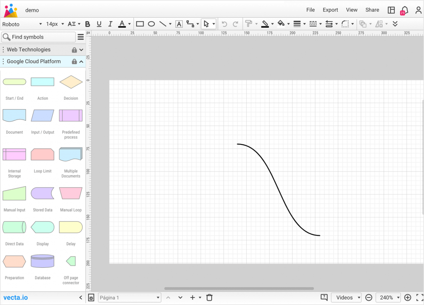Select the Connector tool
The image size is (424, 305).
pos(190,24)
